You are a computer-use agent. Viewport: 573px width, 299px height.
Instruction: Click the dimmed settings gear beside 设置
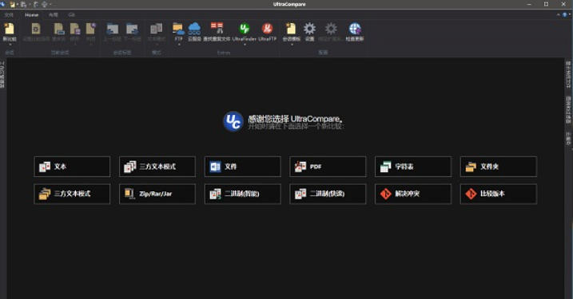tap(331, 29)
